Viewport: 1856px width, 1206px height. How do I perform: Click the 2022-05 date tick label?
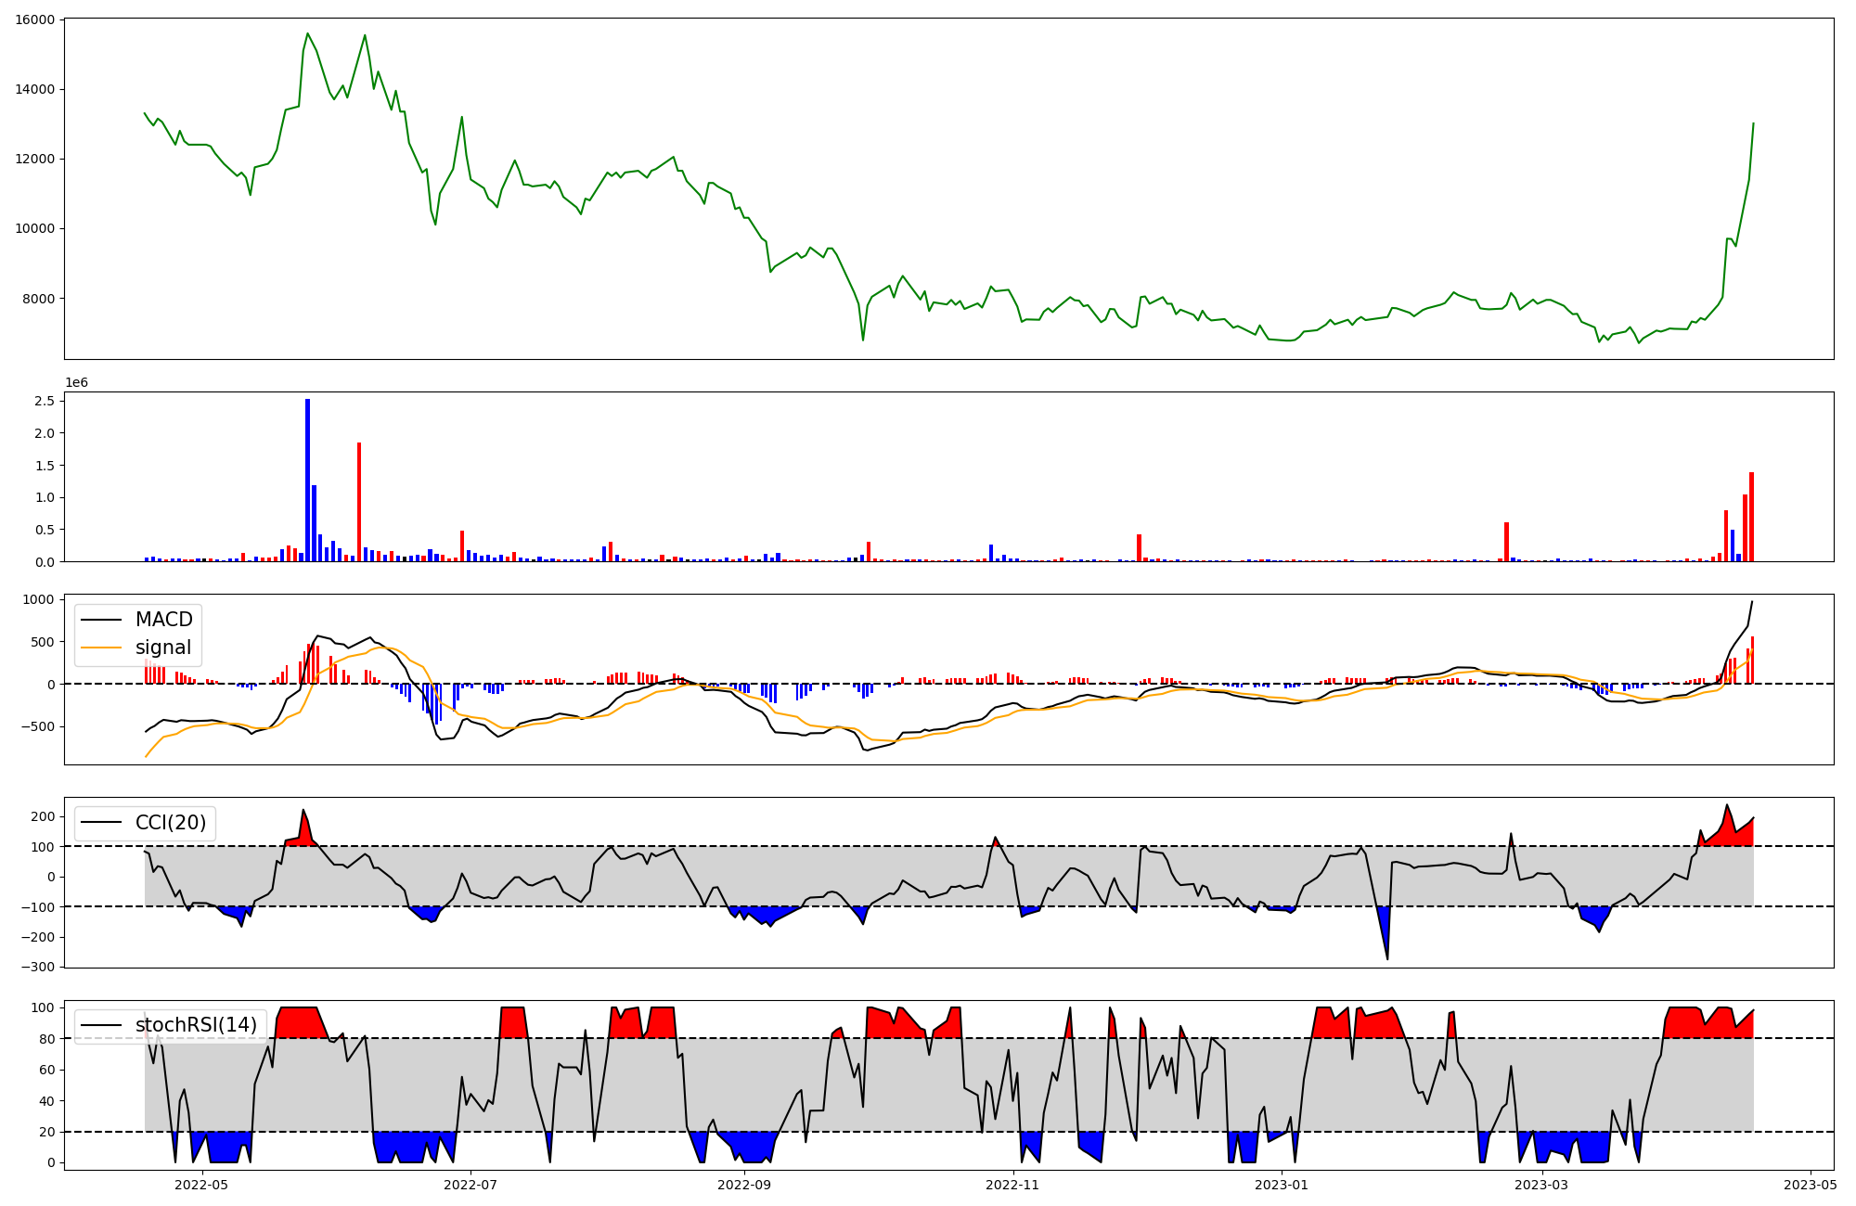201,1185
